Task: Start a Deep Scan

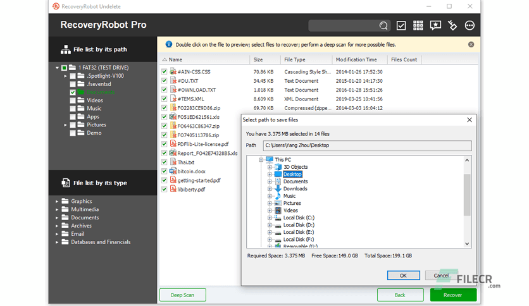Action: click(182, 295)
